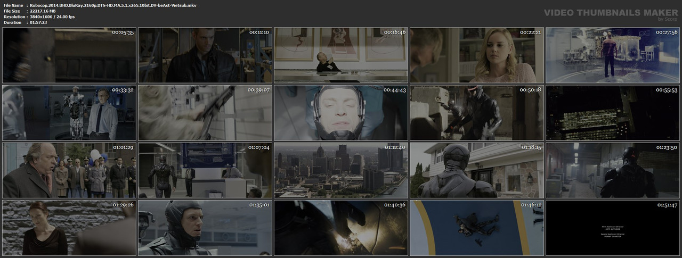Click the duration value 01:57:23

pyautogui.click(x=38, y=22)
